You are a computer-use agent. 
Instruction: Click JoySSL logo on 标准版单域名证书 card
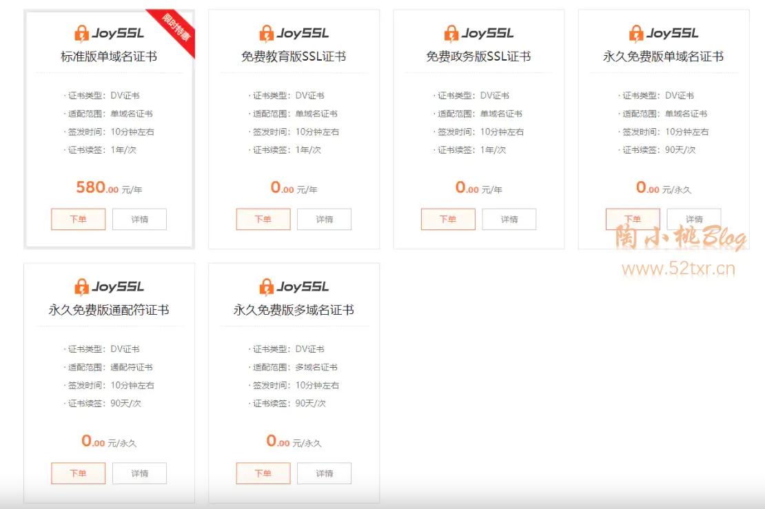109,34
